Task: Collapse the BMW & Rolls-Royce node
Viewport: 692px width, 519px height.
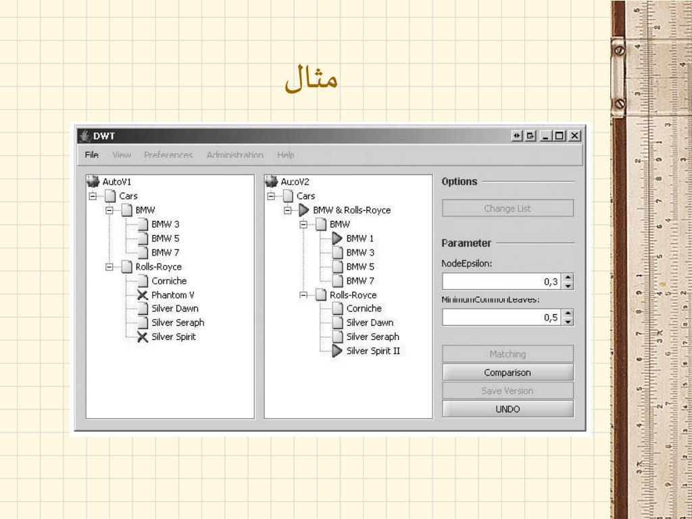Action: 287,211
